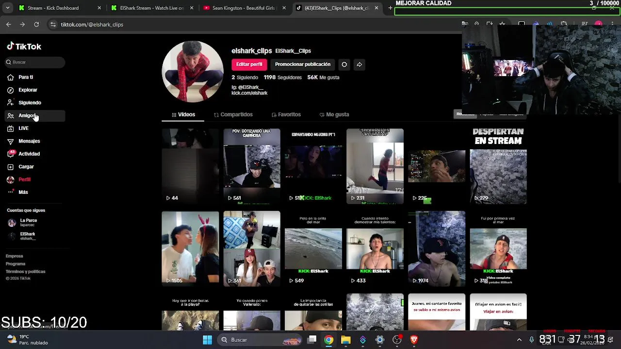621x349 pixels.
Task: Open the Programa footer link
Action: point(15,264)
